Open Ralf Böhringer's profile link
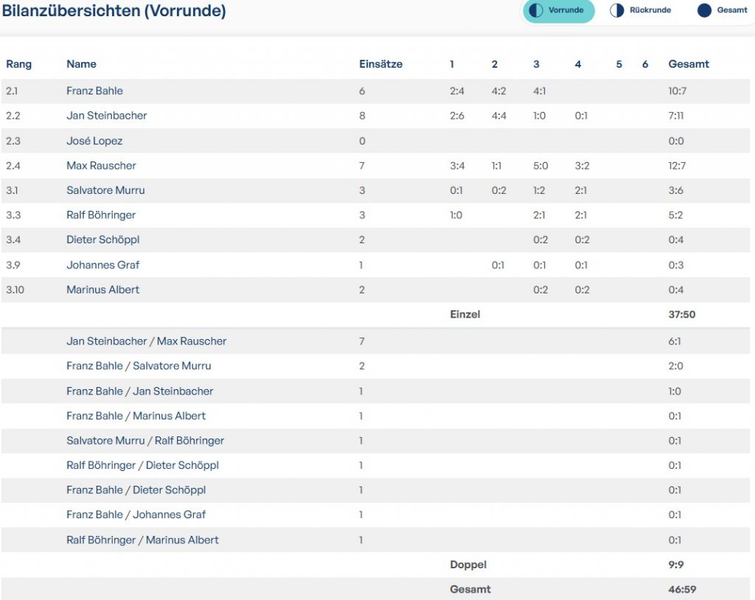This screenshot has width=755, height=600. pos(101,215)
